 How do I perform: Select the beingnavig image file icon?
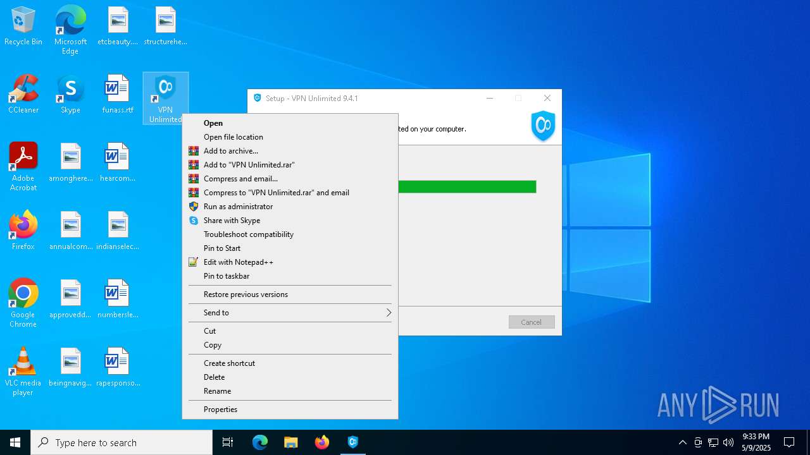[70, 368]
